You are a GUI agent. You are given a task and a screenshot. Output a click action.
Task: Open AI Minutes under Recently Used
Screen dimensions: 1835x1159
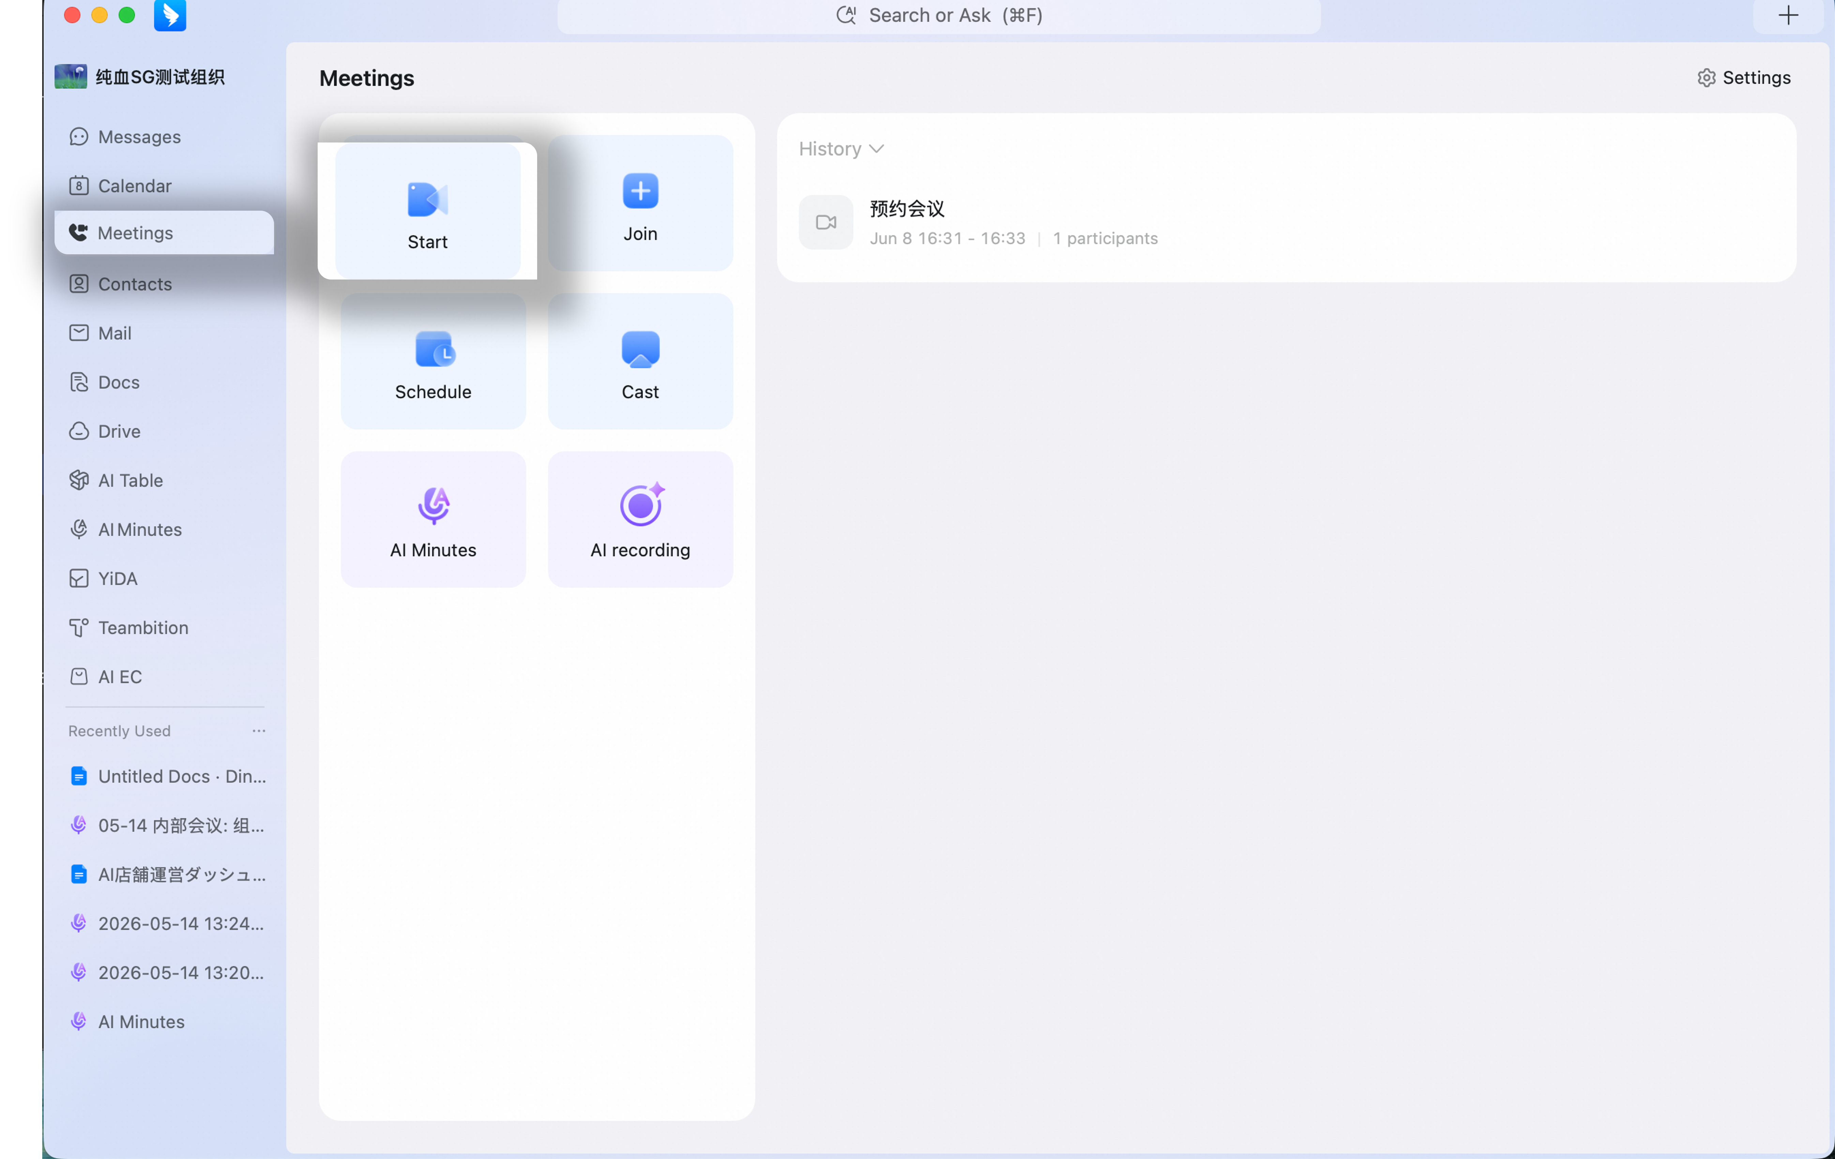(165, 1022)
